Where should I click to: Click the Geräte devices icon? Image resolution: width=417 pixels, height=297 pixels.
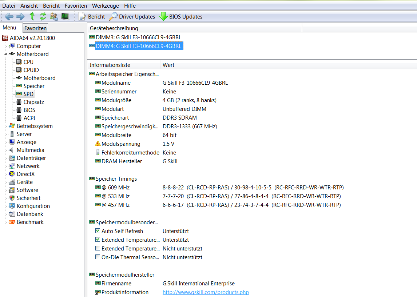click(12, 182)
